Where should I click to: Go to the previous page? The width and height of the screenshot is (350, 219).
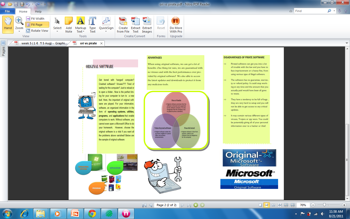[x=150, y=205]
